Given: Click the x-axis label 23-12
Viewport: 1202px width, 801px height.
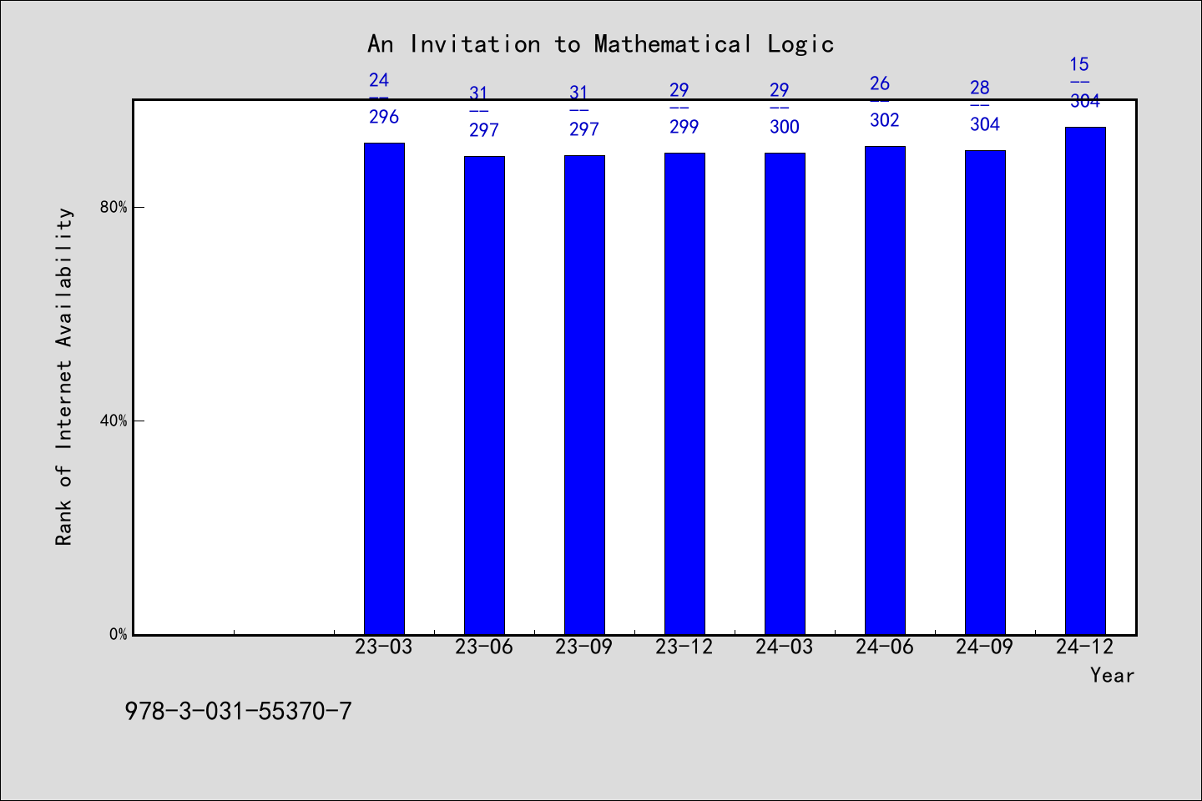Looking at the screenshot, I should (x=684, y=647).
